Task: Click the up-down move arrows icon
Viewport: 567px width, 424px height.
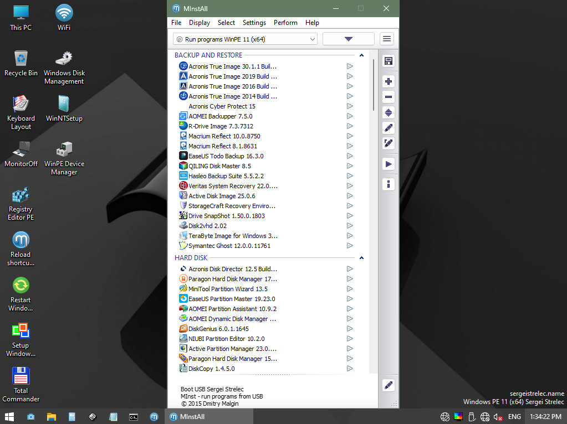Action: [x=389, y=112]
